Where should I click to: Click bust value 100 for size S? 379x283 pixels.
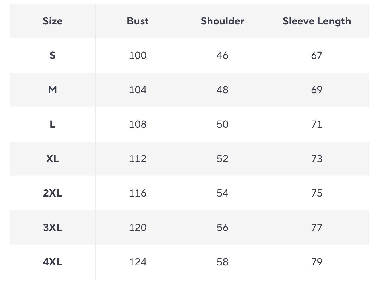coord(138,55)
